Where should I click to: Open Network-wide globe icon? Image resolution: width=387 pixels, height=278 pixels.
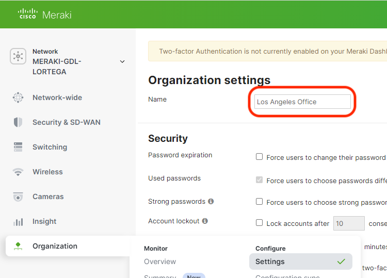tap(18, 97)
